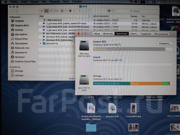The height and width of the screenshot is (135, 180).
Task: Open the Вид menu
Action: [x=44, y=2]
